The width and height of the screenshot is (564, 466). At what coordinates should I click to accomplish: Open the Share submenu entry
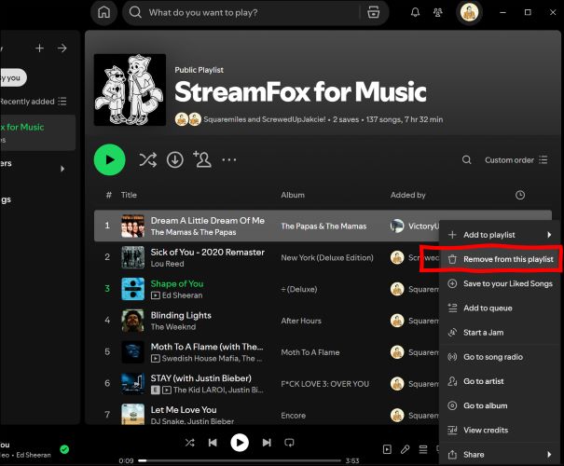[500, 455]
